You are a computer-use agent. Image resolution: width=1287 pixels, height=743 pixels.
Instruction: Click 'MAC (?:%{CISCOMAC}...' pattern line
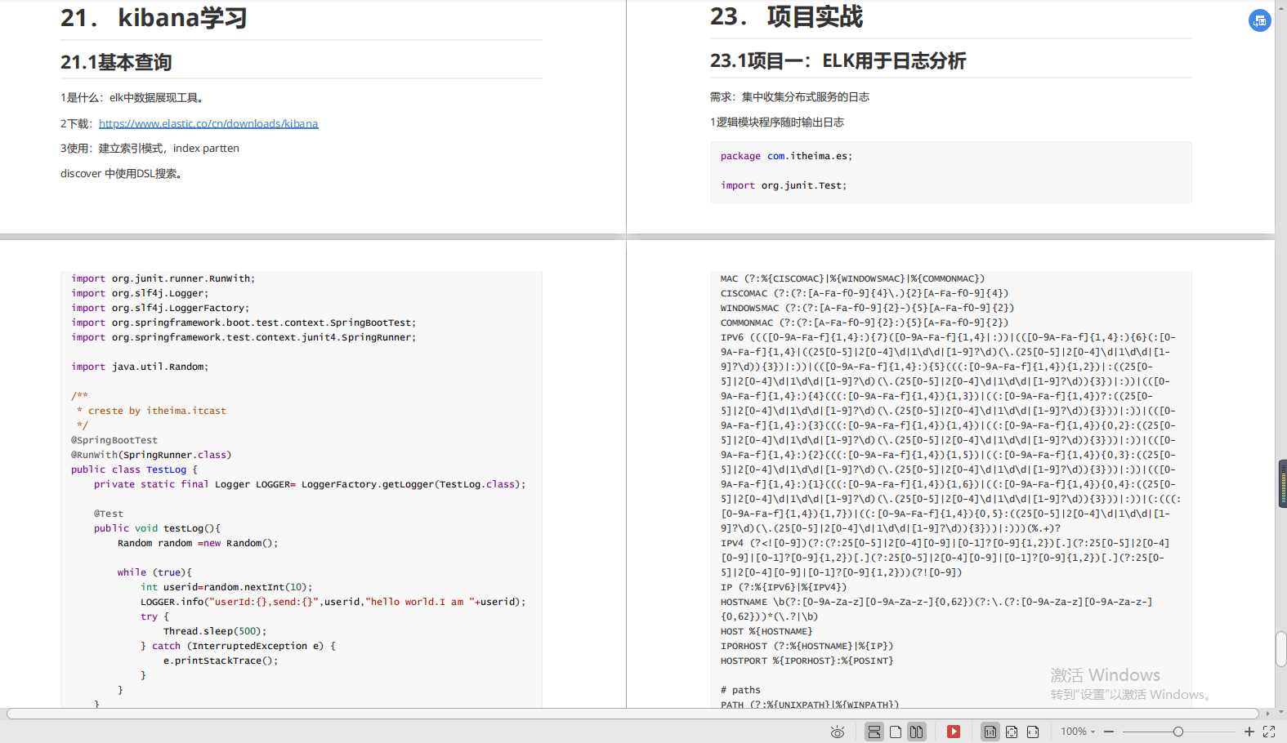coord(852,278)
